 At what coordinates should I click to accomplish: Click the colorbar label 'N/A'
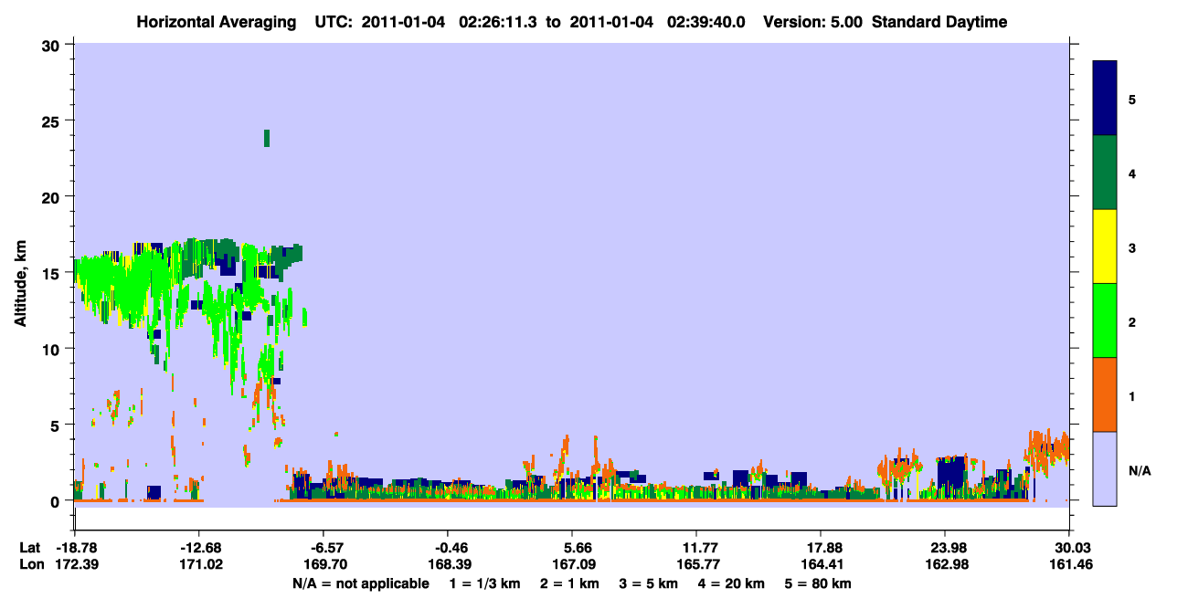1139,469
